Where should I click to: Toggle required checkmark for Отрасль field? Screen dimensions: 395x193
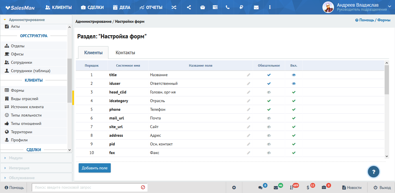269,101
